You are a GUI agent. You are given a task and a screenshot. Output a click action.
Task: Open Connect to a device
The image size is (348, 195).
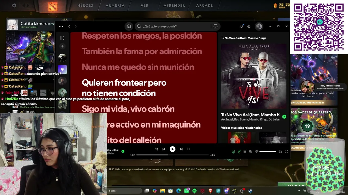pos(251,151)
